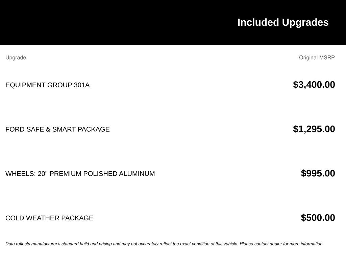Click the $500.00 MSRP amount

(x=318, y=218)
